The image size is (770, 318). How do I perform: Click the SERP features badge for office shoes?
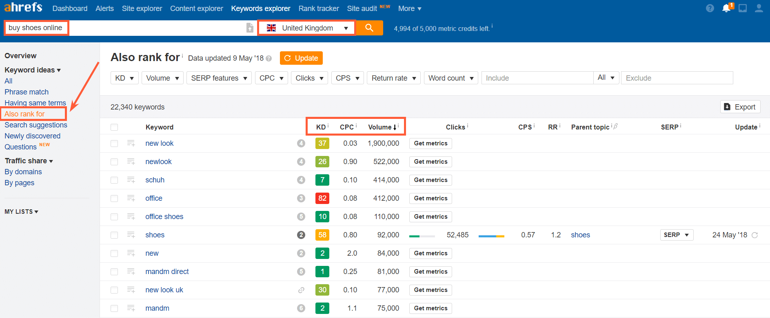(x=301, y=217)
